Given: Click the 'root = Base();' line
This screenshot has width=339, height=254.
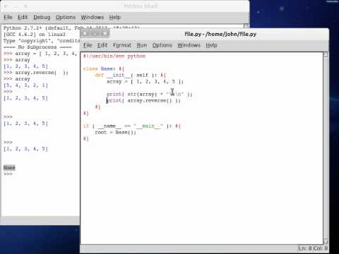Looking at the screenshot, I should tap(115, 133).
